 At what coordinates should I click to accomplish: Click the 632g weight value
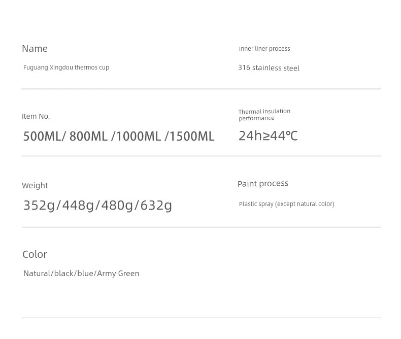156,205
